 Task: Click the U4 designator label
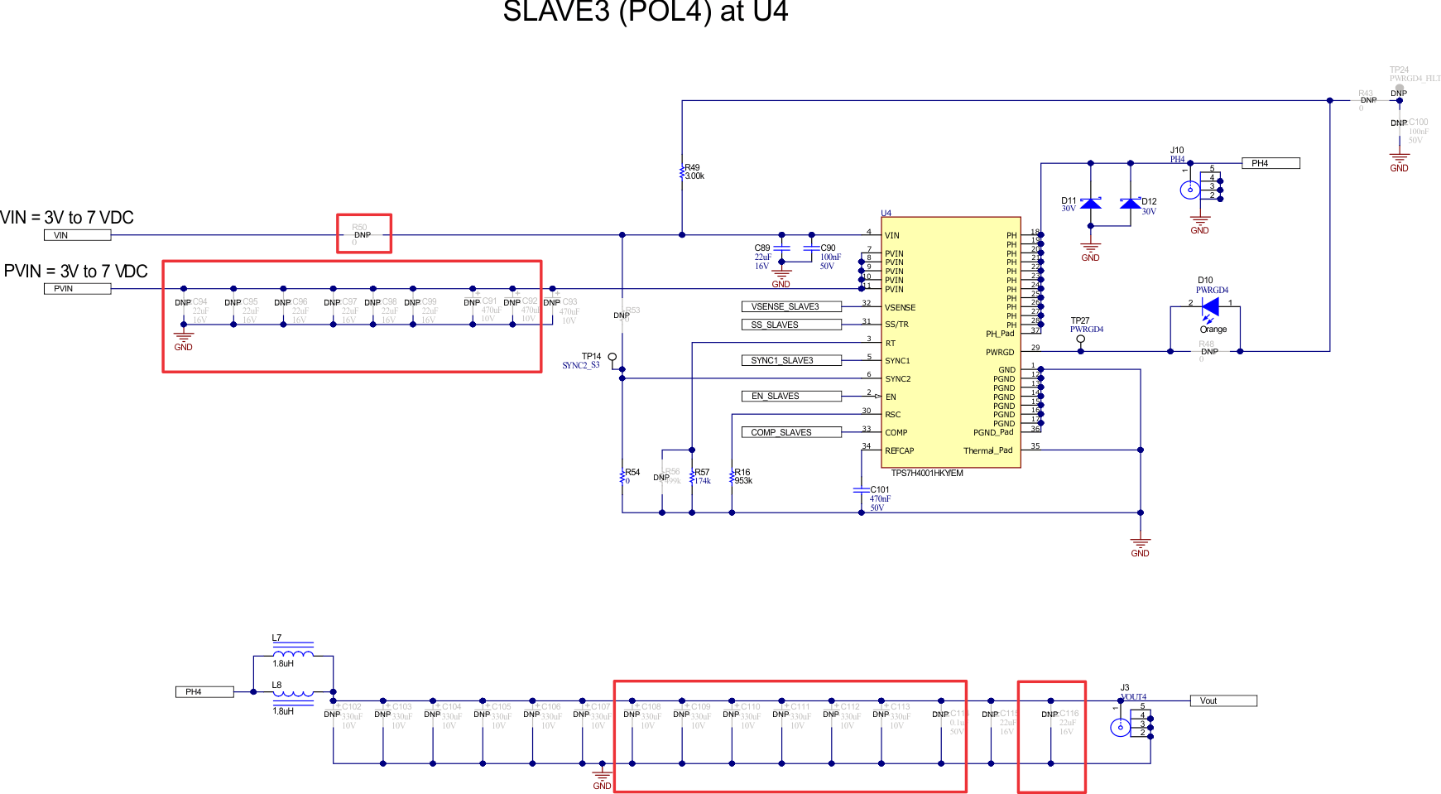pos(886,214)
